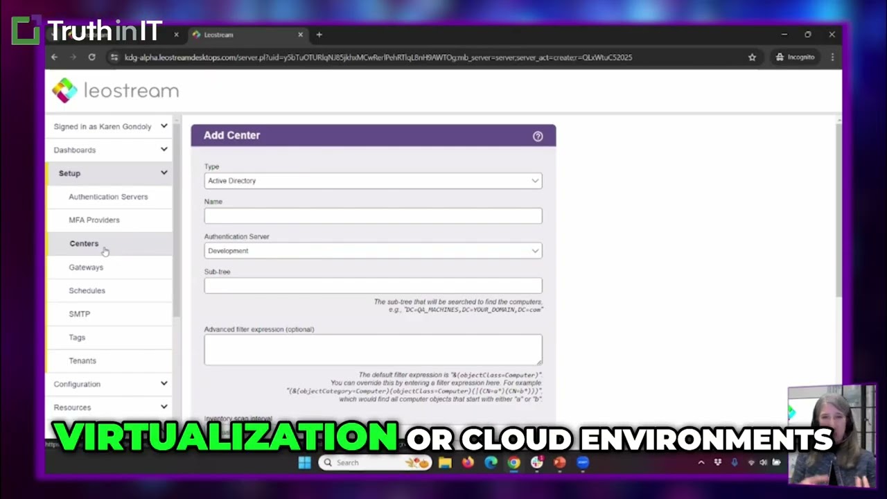Collapse the Setup section
This screenshot has width=887, height=499.
tap(110, 173)
